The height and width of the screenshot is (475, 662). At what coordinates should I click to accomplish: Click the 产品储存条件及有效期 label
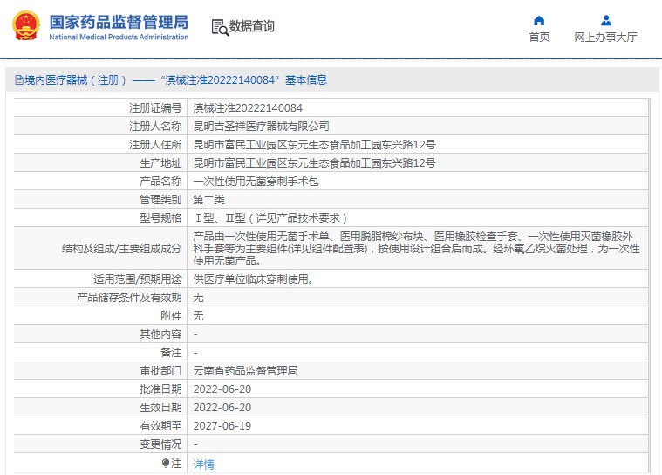click(129, 298)
